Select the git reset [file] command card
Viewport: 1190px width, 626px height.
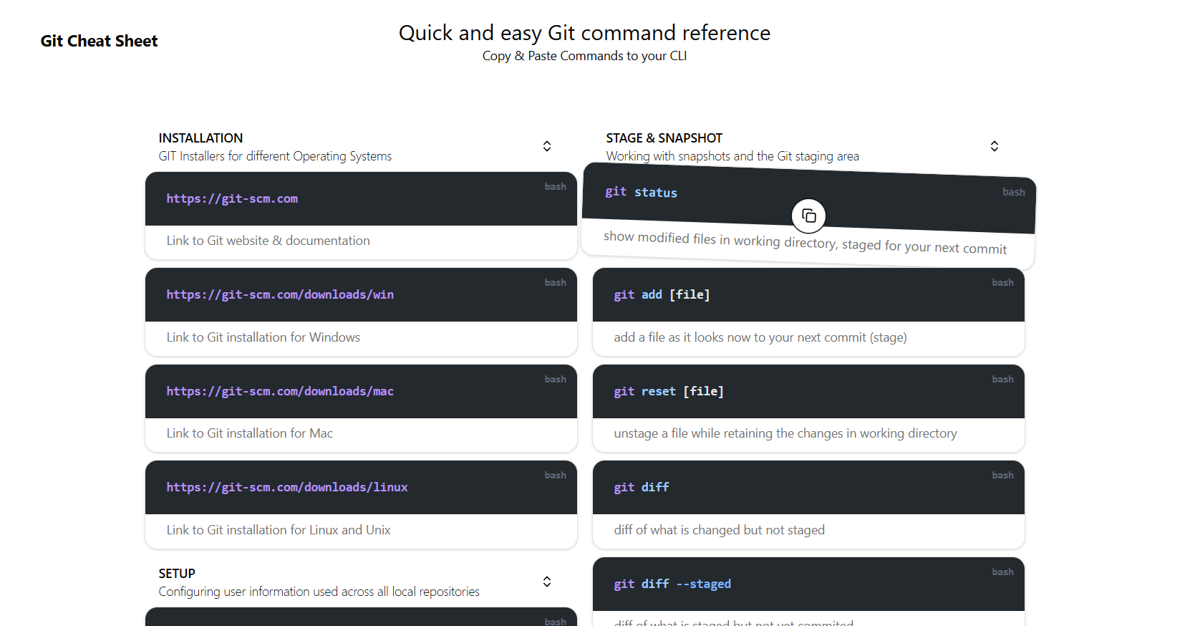click(669, 391)
